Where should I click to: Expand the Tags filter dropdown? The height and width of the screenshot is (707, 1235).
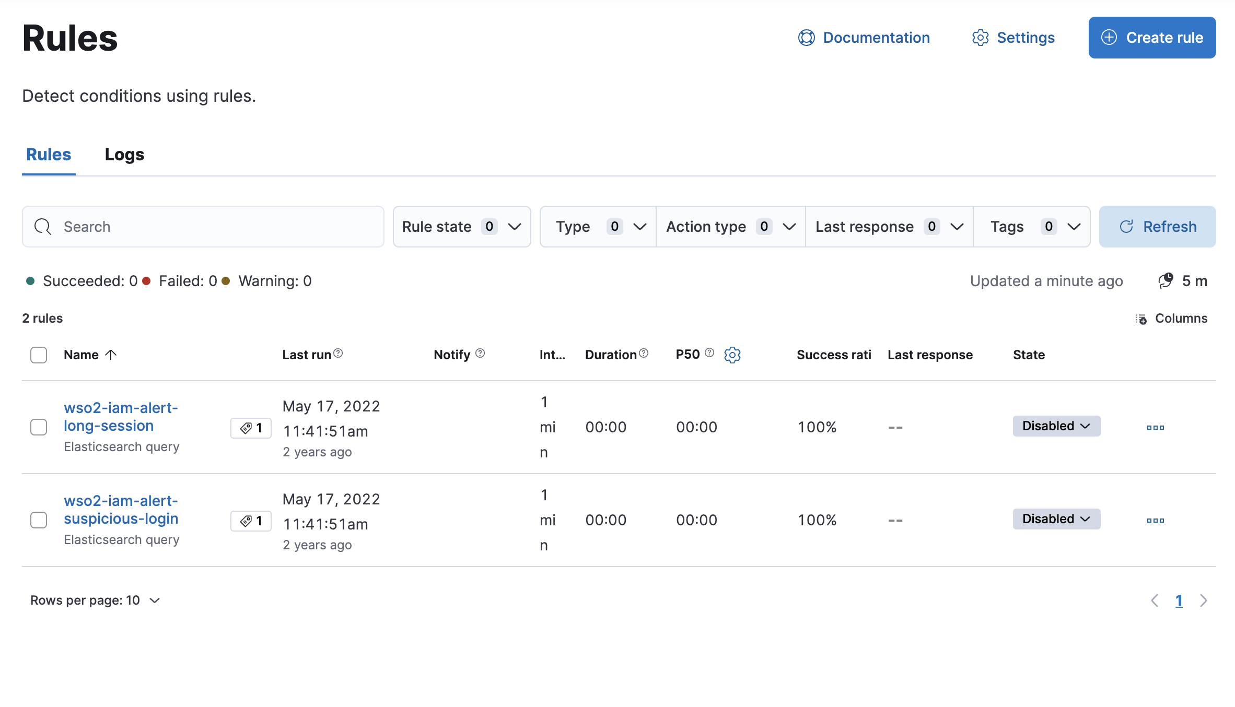(1032, 227)
